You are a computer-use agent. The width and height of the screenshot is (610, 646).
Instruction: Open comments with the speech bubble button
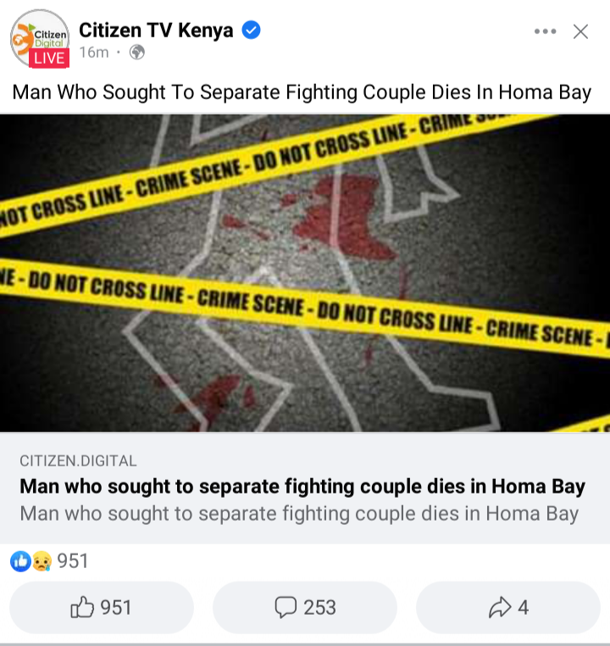click(x=305, y=607)
